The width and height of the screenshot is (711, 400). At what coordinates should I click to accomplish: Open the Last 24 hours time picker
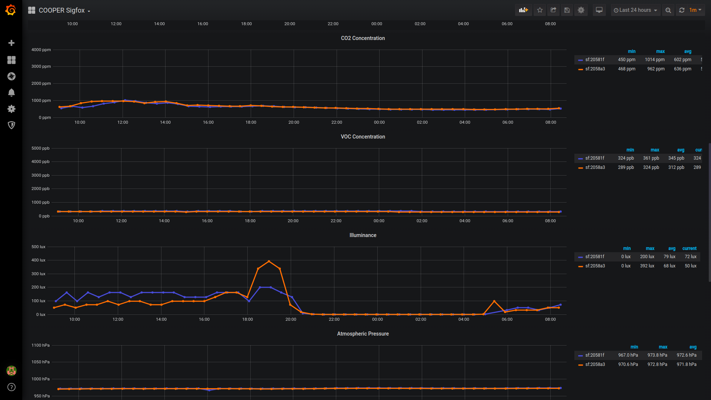pyautogui.click(x=635, y=10)
